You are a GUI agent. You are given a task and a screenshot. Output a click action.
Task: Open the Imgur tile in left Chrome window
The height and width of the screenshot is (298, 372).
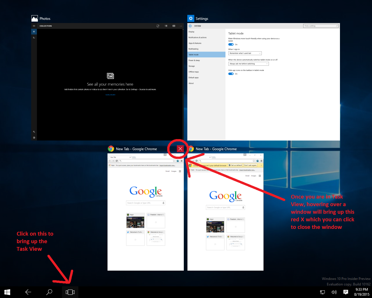[x=135, y=221]
